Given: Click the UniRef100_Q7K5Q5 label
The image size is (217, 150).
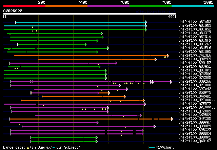Looking at the screenshot, I should point(195,78).
